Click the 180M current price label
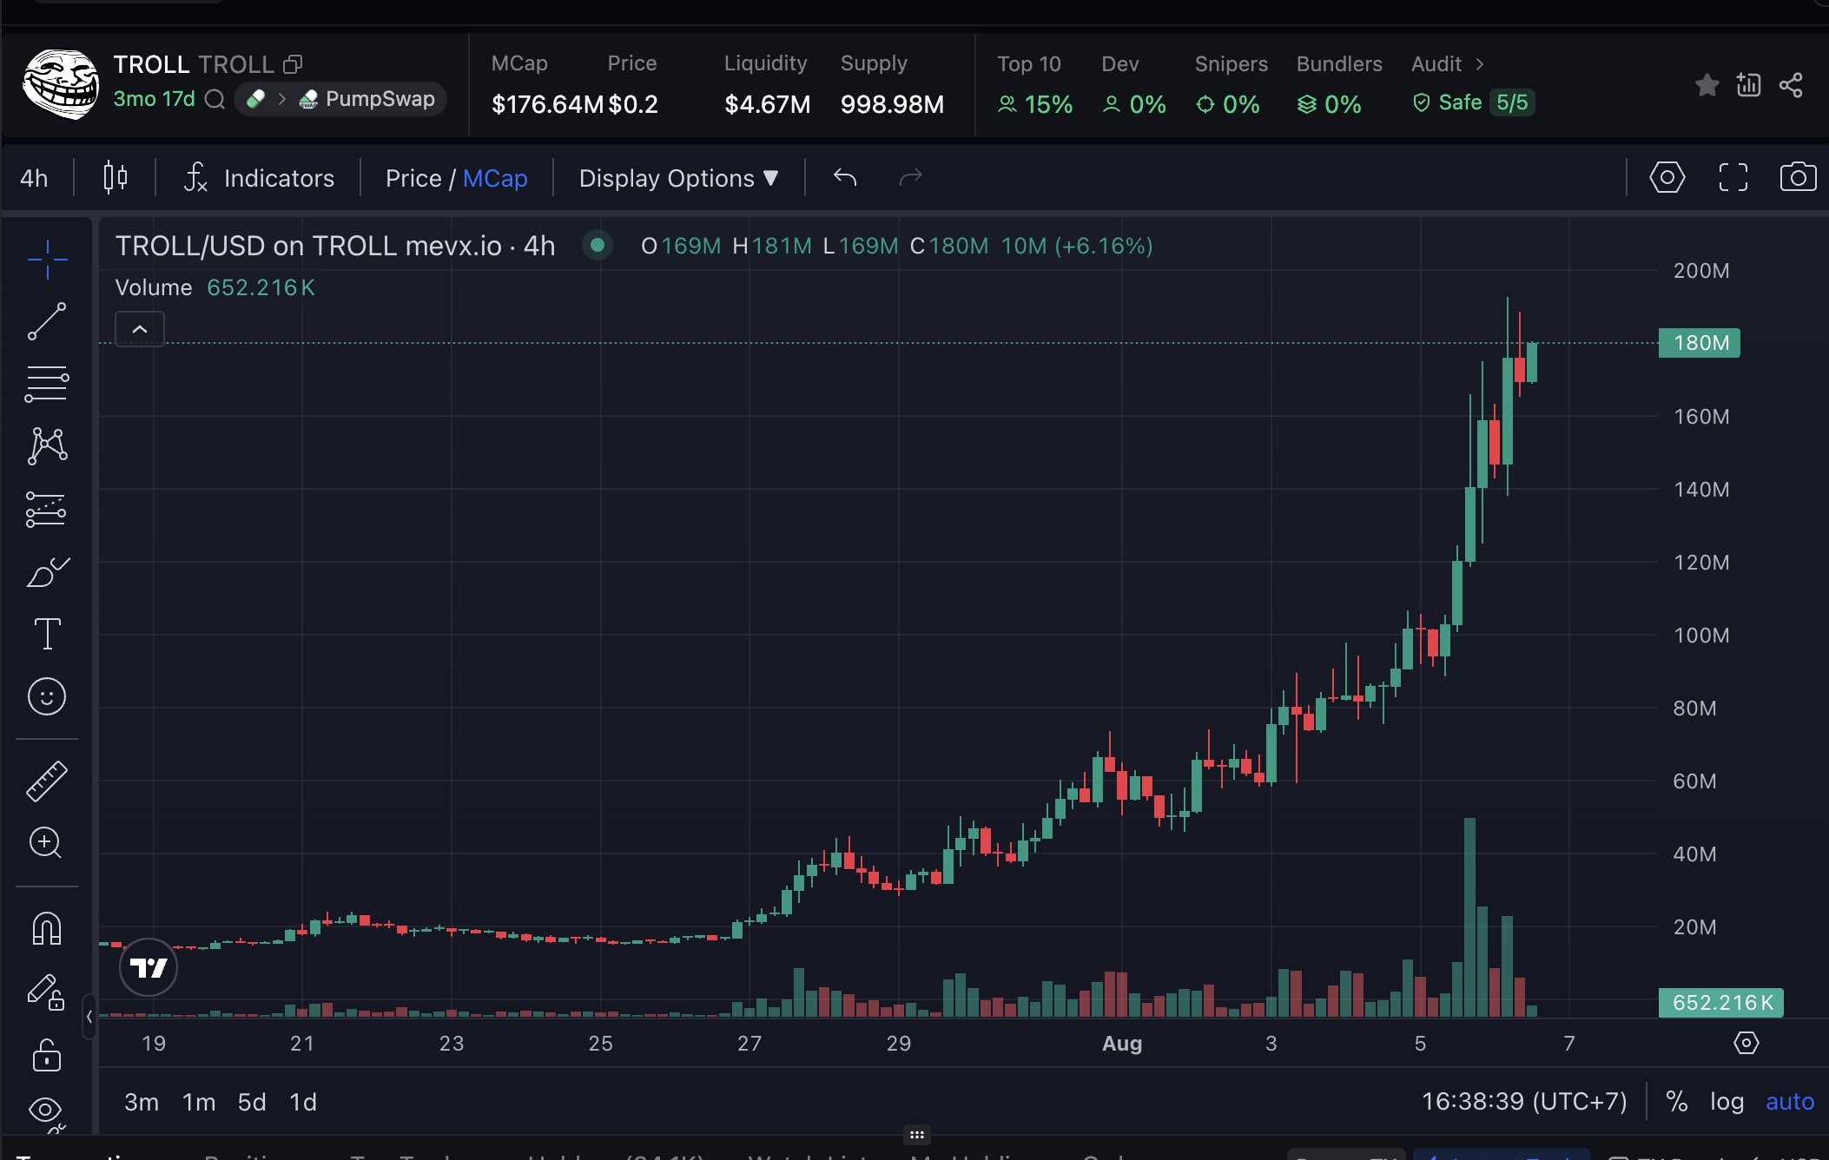Screen dimensions: 1829x1160 point(1700,343)
